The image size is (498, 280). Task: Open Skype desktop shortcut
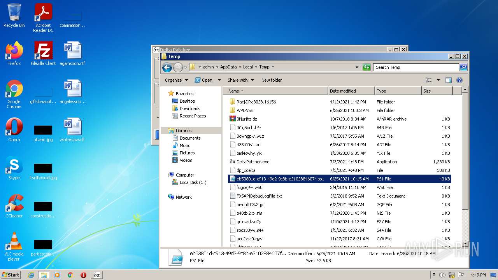14,168
